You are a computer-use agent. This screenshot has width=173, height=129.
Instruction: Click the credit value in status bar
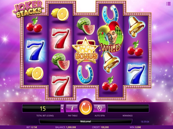click(x=101, y=127)
